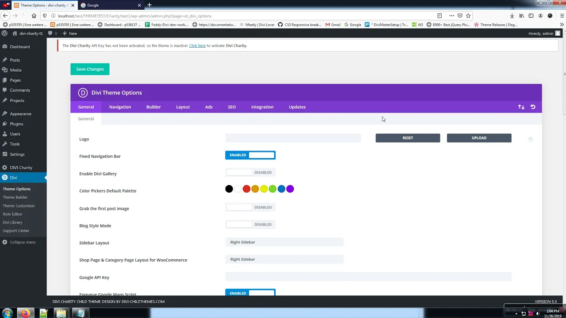Open Divi Library submenu link
Image resolution: width=566 pixels, height=318 pixels.
[x=12, y=223]
